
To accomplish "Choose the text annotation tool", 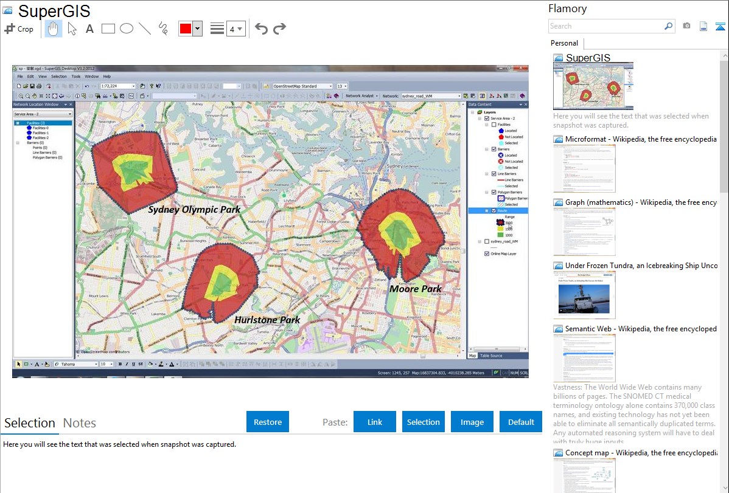I will click(89, 29).
